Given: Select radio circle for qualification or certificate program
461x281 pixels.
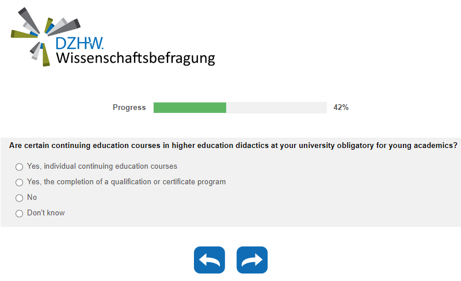Looking at the screenshot, I should pyautogui.click(x=20, y=183).
